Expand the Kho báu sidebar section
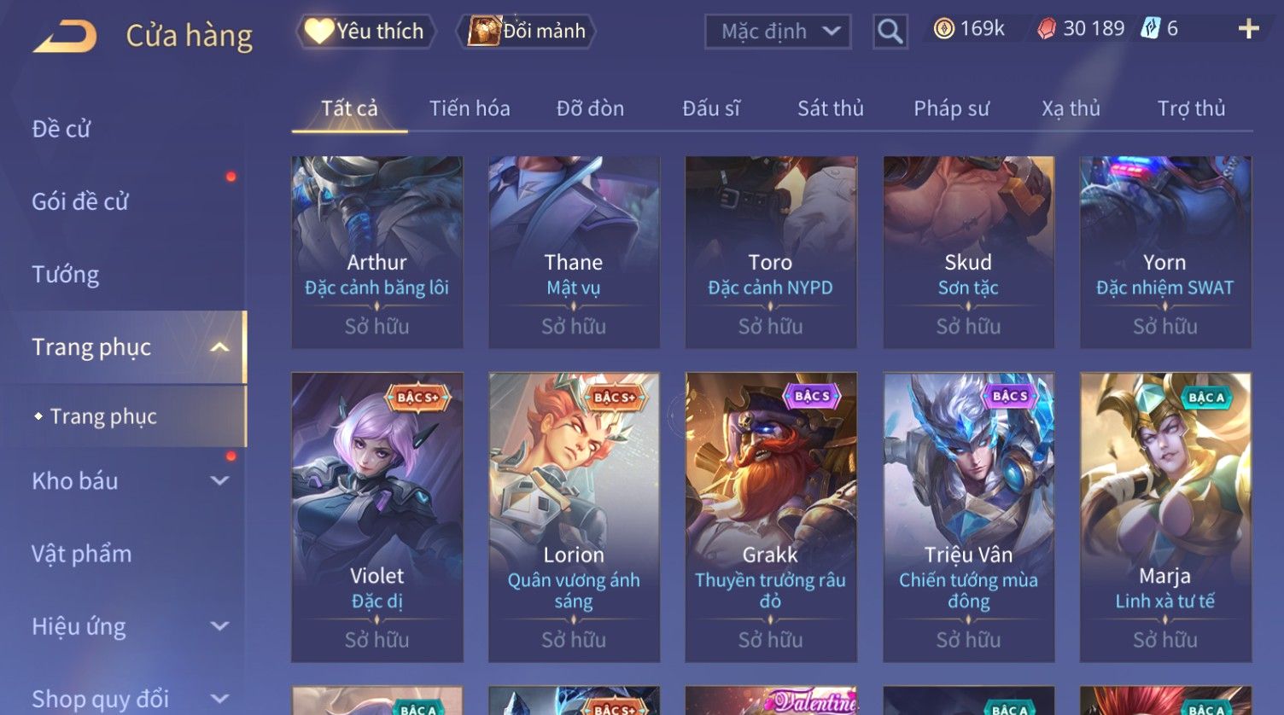This screenshot has width=1284, height=715. tap(219, 481)
